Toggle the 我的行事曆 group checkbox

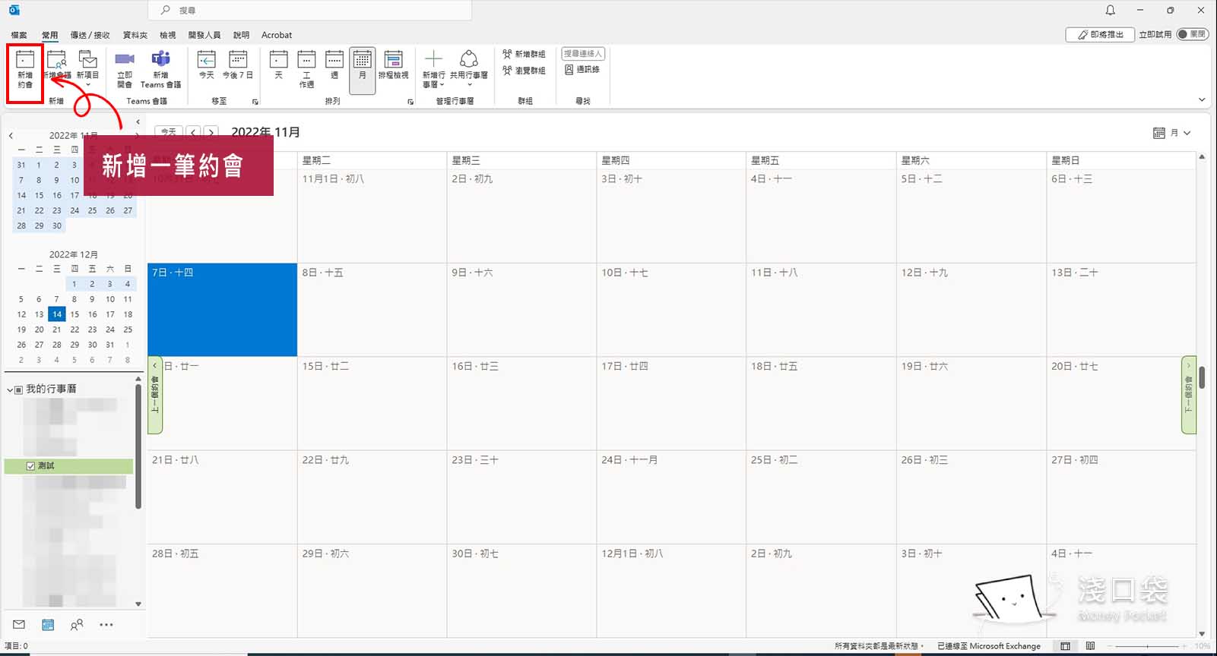click(x=19, y=389)
